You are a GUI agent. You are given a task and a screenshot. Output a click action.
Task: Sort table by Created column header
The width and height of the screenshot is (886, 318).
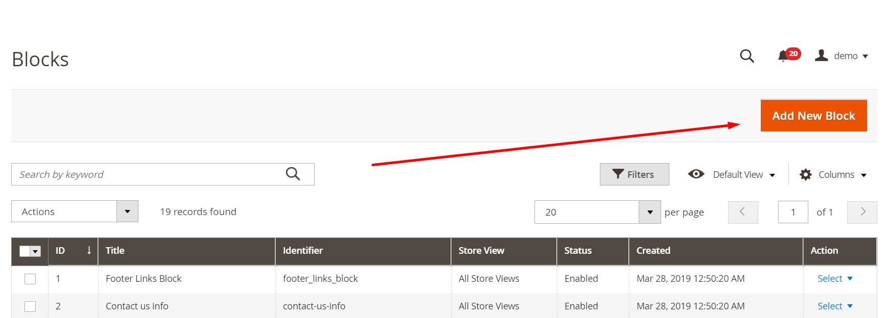[653, 251]
